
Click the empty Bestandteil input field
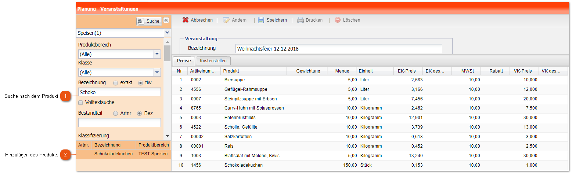tap(119, 123)
